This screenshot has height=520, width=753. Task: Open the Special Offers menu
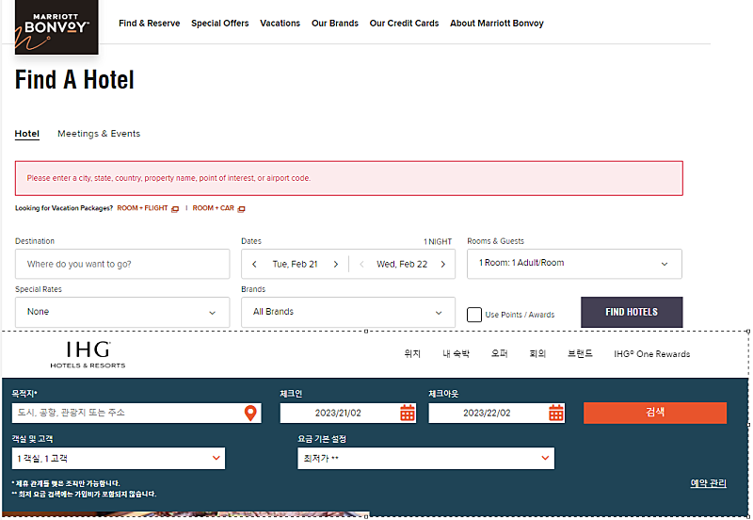[220, 23]
